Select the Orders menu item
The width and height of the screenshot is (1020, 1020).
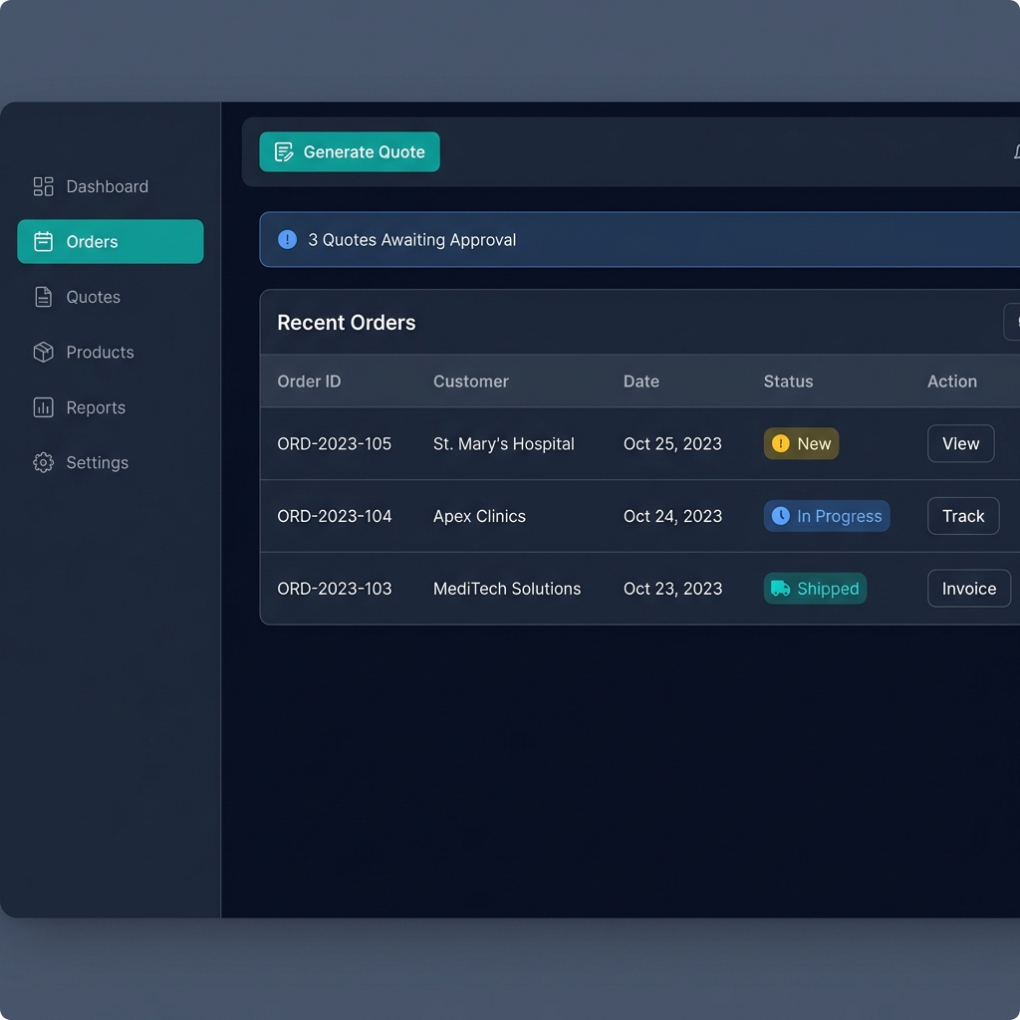coord(110,241)
